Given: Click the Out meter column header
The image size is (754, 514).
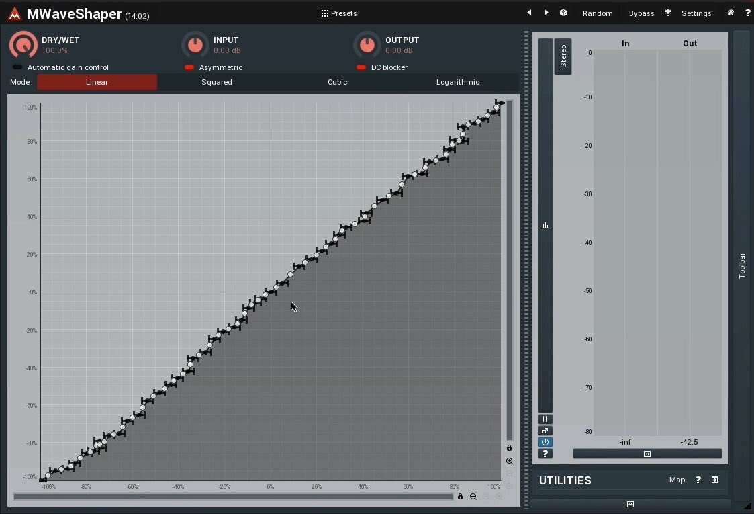Looking at the screenshot, I should tap(690, 43).
